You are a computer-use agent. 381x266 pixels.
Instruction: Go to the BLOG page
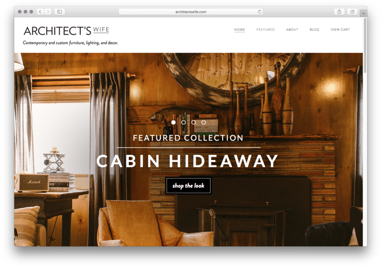[314, 30]
